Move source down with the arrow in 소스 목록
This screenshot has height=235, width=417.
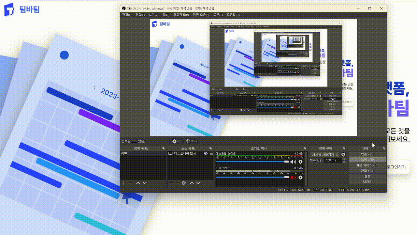[x=198, y=183]
